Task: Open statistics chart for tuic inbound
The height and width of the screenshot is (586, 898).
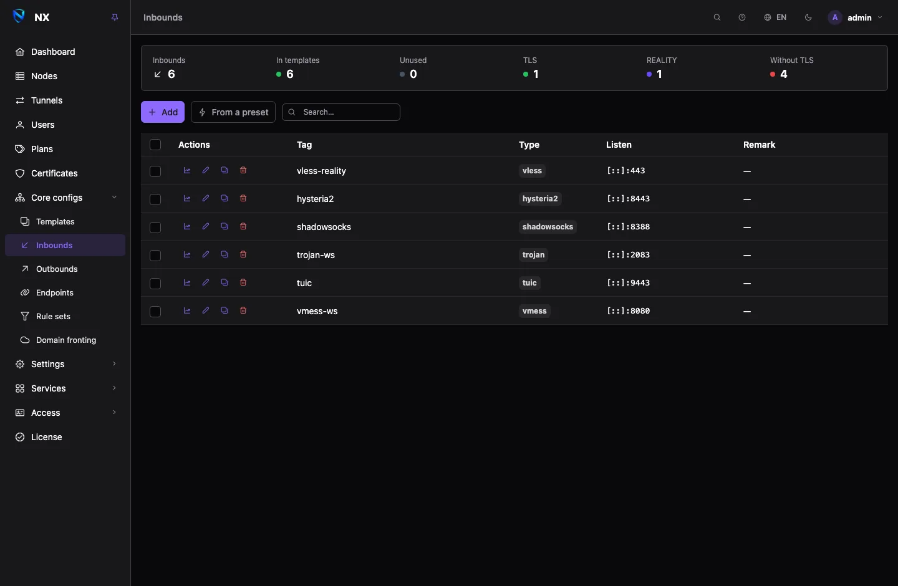Action: [x=187, y=282]
